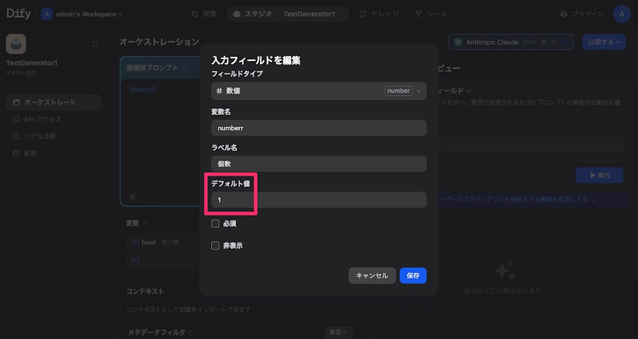Click the 変数名 field containing numberr
The width and height of the screenshot is (638, 339).
coord(319,128)
